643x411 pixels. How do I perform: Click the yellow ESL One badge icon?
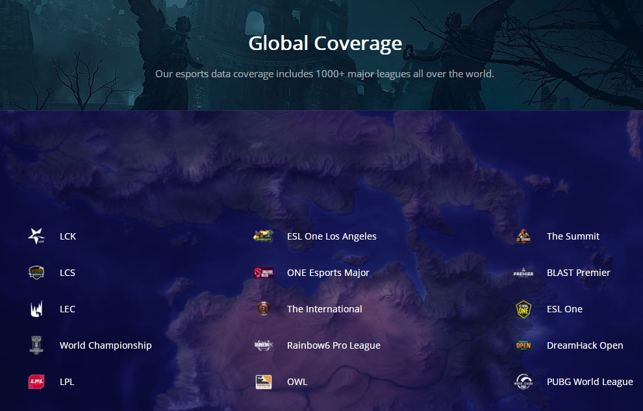click(523, 309)
